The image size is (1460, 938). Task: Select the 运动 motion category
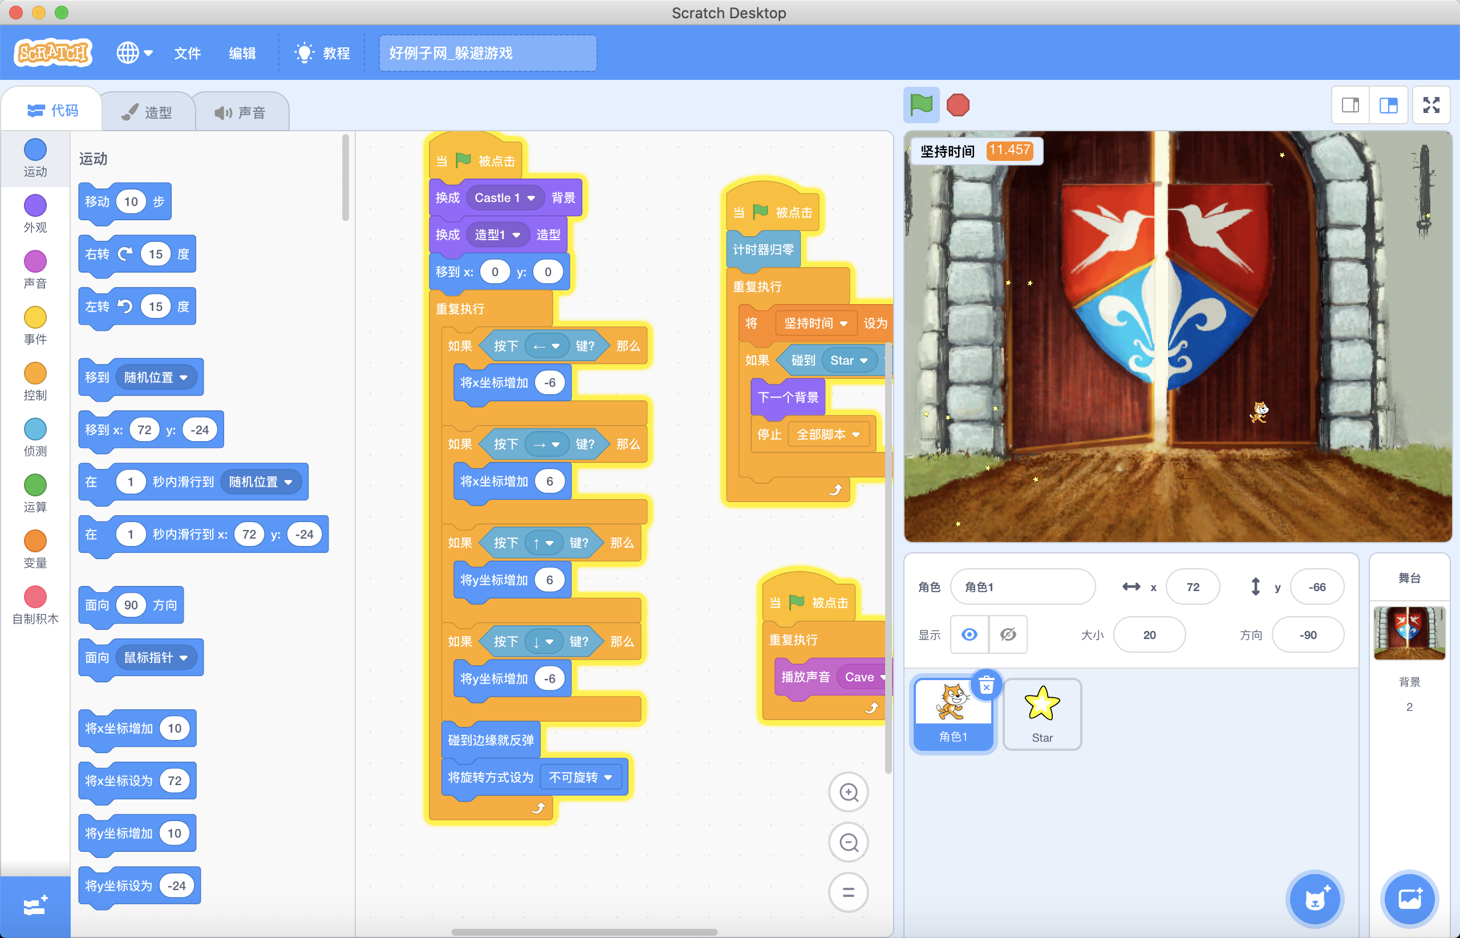[35, 159]
